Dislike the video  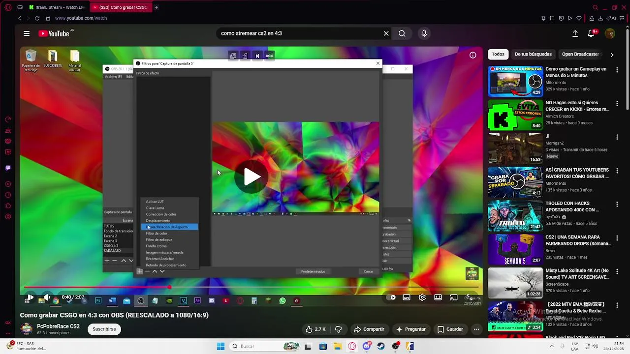pos(339,329)
